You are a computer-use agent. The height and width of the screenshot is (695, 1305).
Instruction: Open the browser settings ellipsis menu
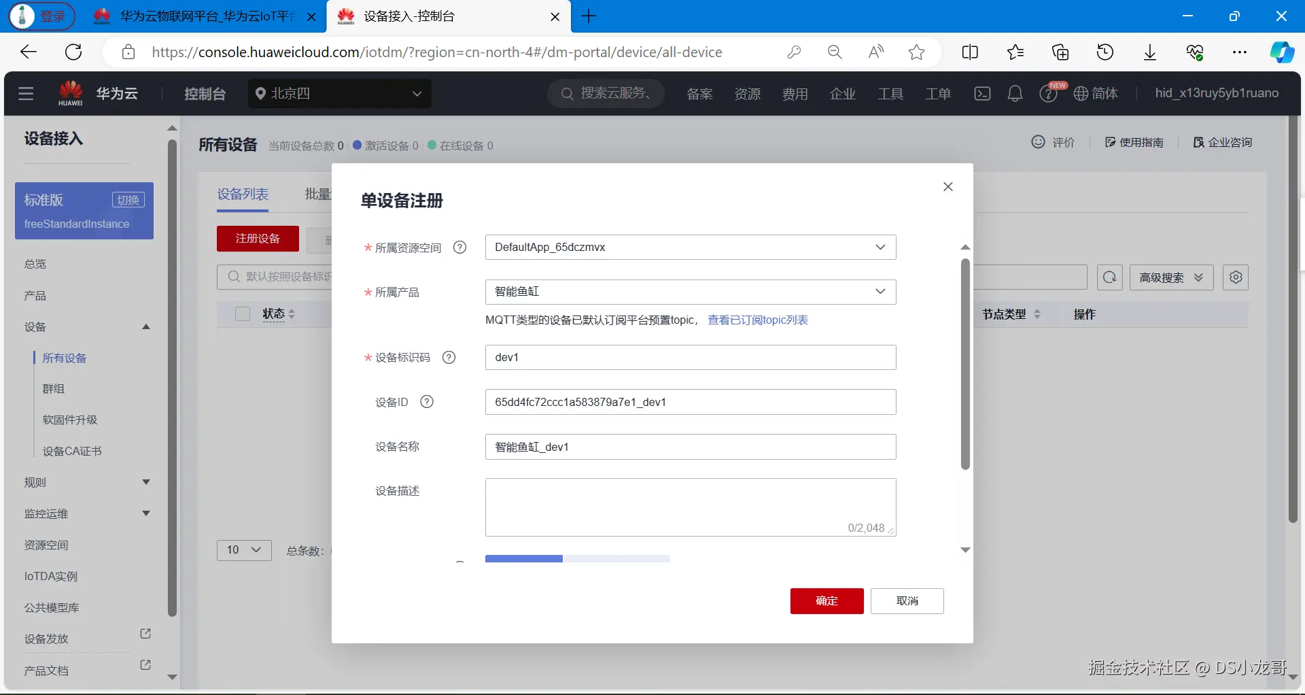pyautogui.click(x=1240, y=52)
